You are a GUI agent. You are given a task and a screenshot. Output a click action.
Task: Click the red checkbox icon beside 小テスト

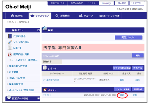[45, 90]
